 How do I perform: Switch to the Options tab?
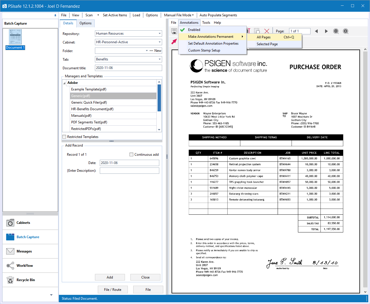85,23
